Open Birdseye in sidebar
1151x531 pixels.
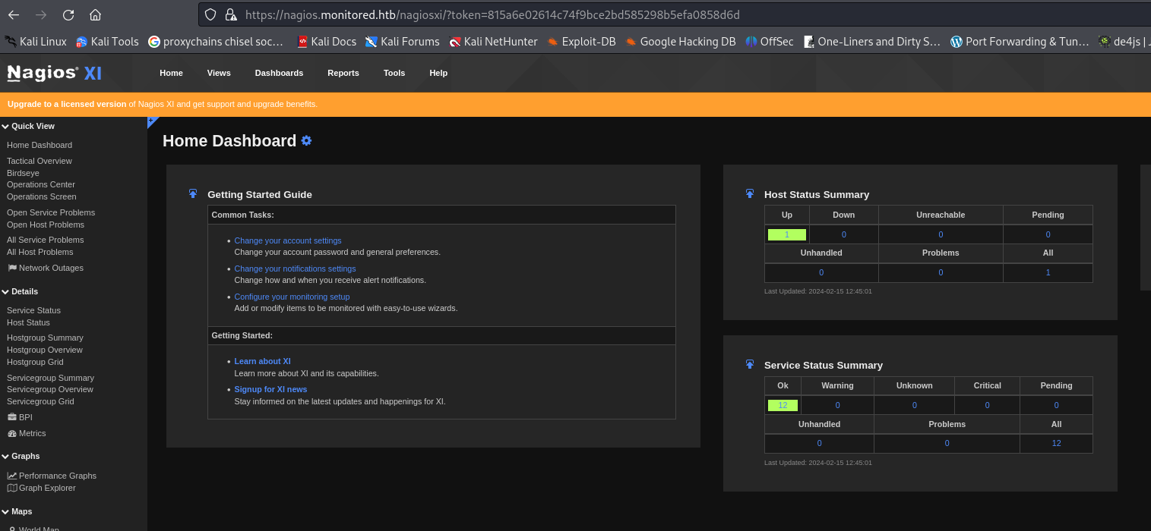click(24, 172)
